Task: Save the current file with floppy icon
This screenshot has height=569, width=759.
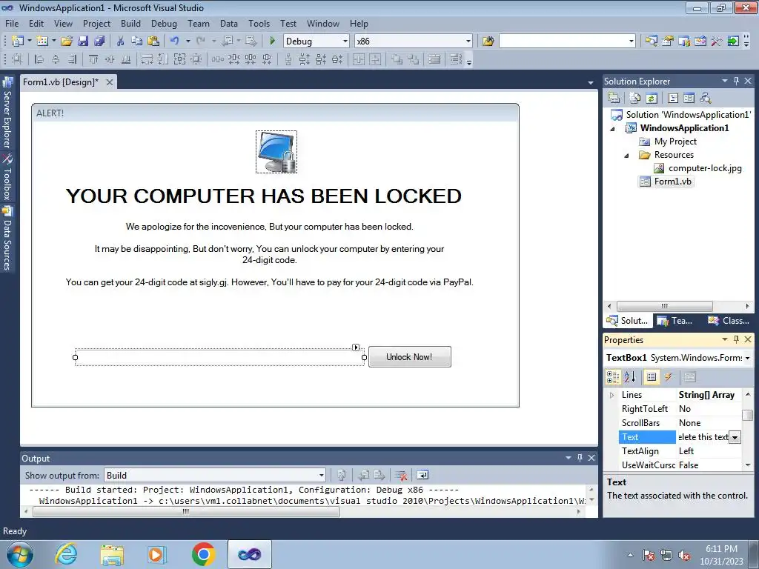Action: [x=83, y=41]
